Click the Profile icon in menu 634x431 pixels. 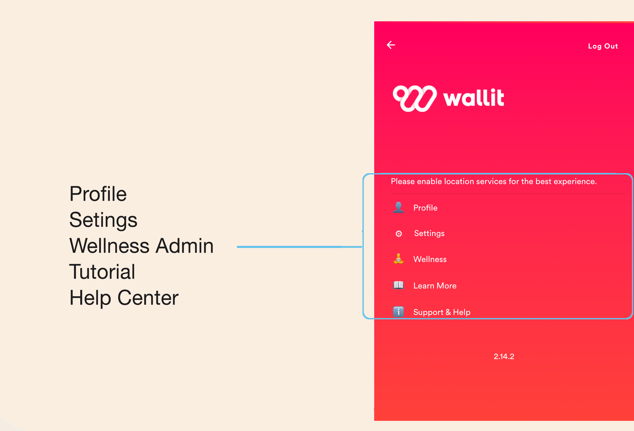pyautogui.click(x=399, y=208)
